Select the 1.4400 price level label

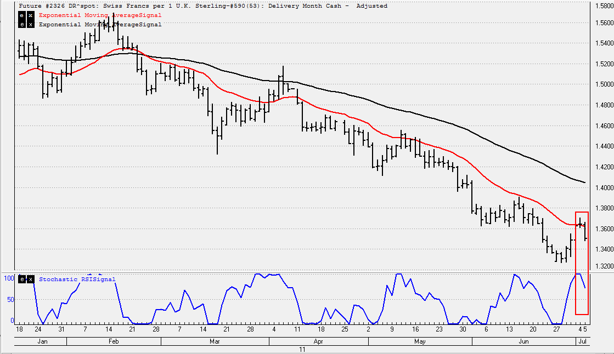coord(604,146)
